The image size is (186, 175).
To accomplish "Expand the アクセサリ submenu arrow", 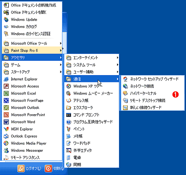I will coord(60,58).
